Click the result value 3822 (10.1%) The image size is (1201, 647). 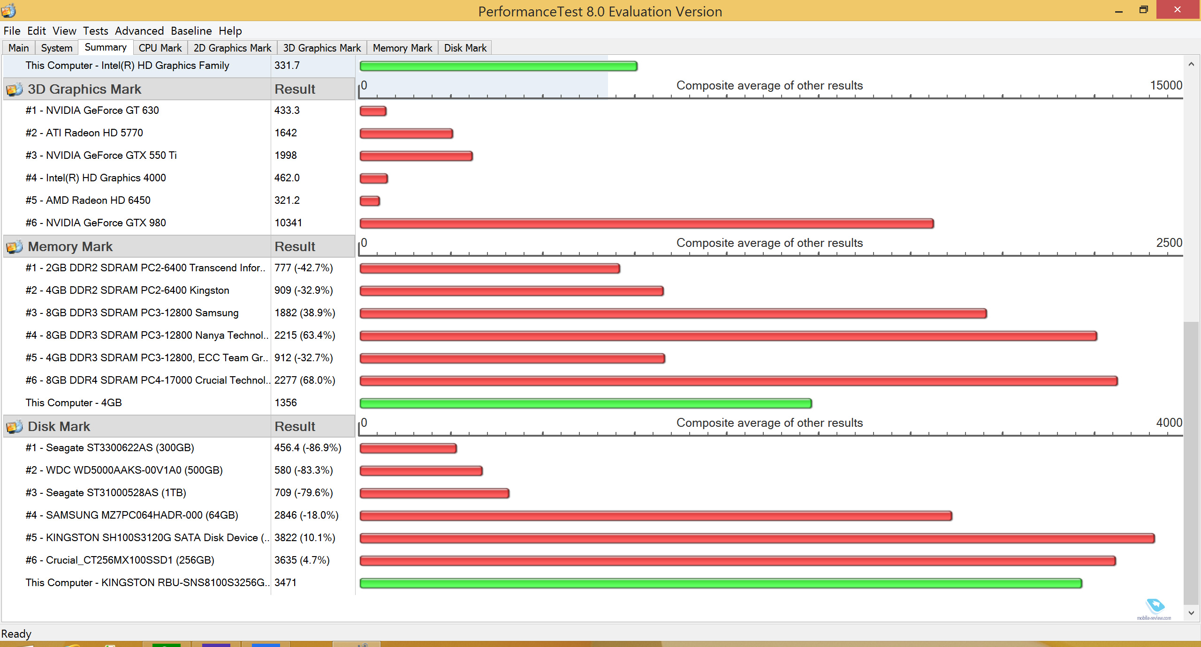click(x=305, y=538)
